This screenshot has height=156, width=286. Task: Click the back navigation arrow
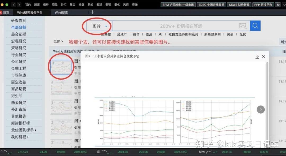[14, 5]
